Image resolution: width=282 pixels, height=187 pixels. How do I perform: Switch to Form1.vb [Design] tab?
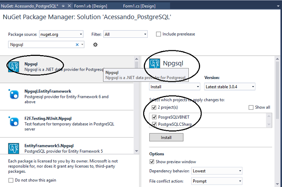click(x=91, y=6)
